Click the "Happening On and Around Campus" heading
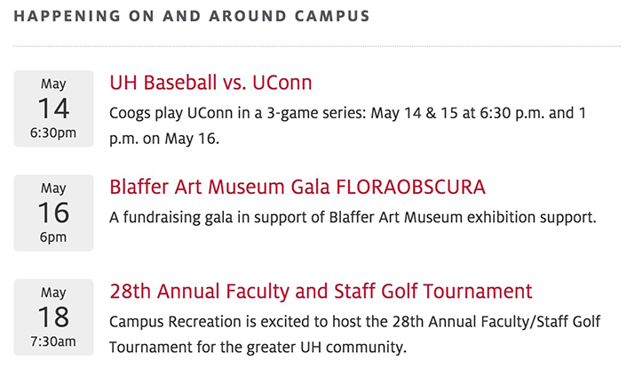The height and width of the screenshot is (369, 627). [x=192, y=17]
